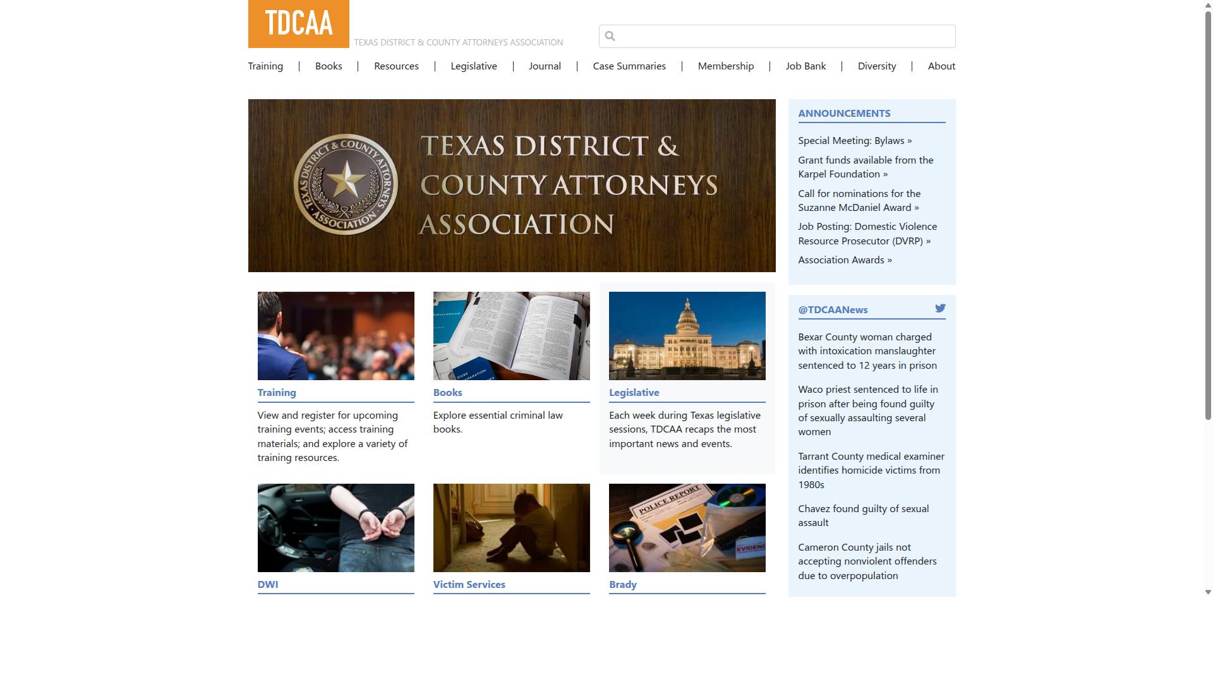Click the Legislative card recap description
1213x682 pixels.
click(685, 429)
